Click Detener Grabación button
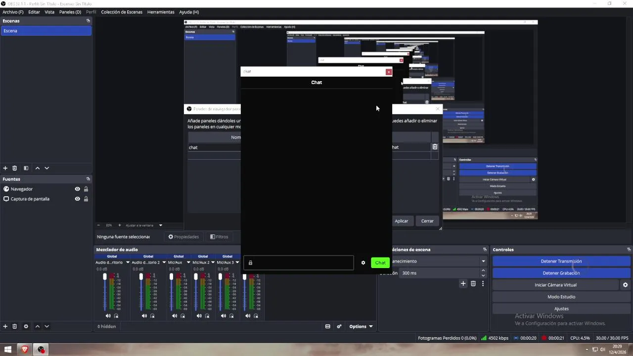Image resolution: width=633 pixels, height=356 pixels. (561, 273)
